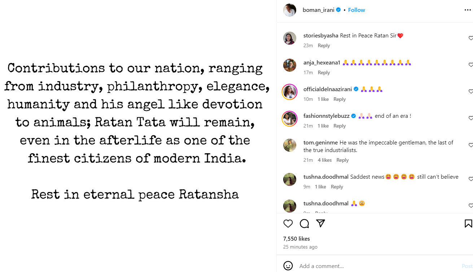Image resolution: width=473 pixels, height=272 pixels.
Task: Open anja_hexeana1's profile avatar
Action: (x=290, y=65)
